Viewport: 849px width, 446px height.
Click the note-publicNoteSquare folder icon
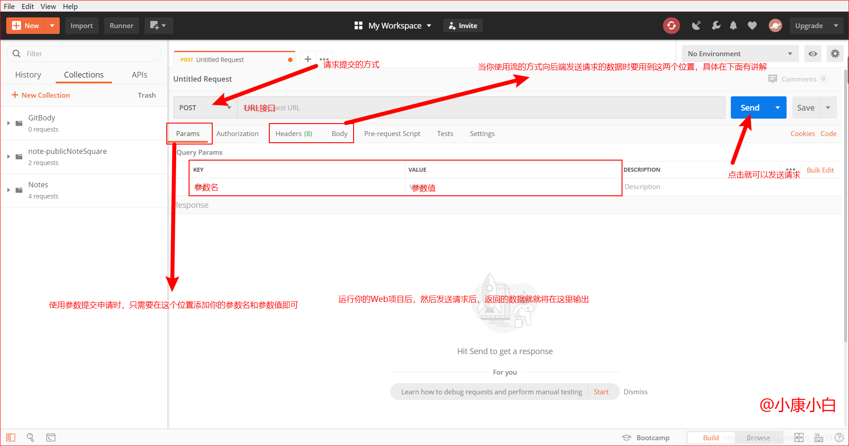click(19, 157)
